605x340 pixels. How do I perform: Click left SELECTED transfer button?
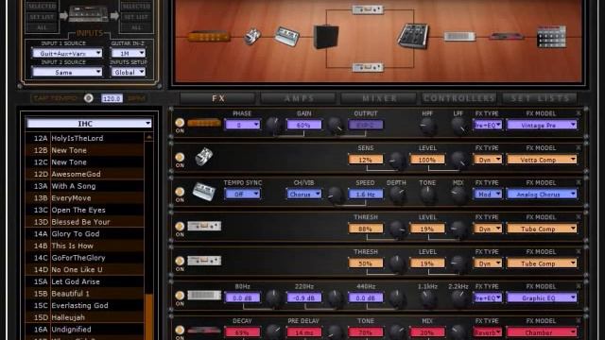click(x=42, y=7)
